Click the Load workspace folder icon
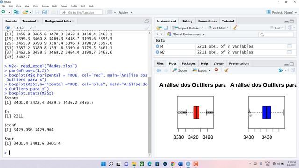Screen dimensions: 299x168 pyautogui.click(x=159, y=28)
